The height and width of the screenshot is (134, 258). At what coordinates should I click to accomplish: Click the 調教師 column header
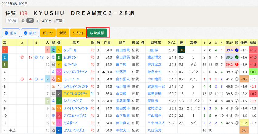[x=156, y=43]
